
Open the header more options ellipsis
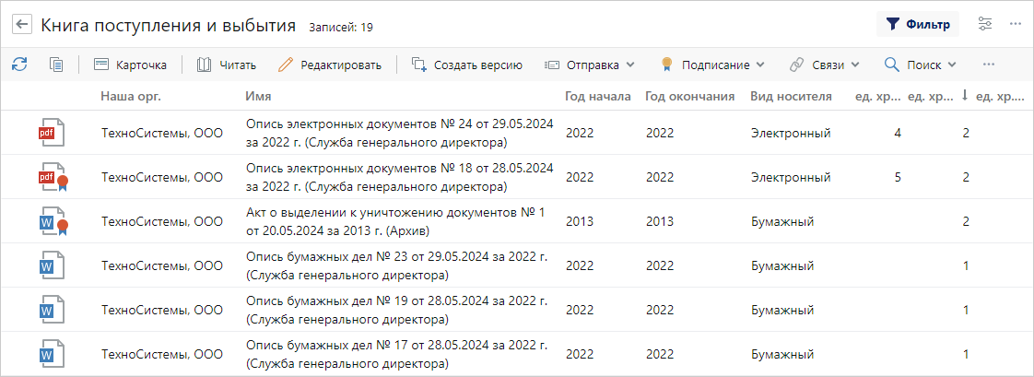(1016, 25)
